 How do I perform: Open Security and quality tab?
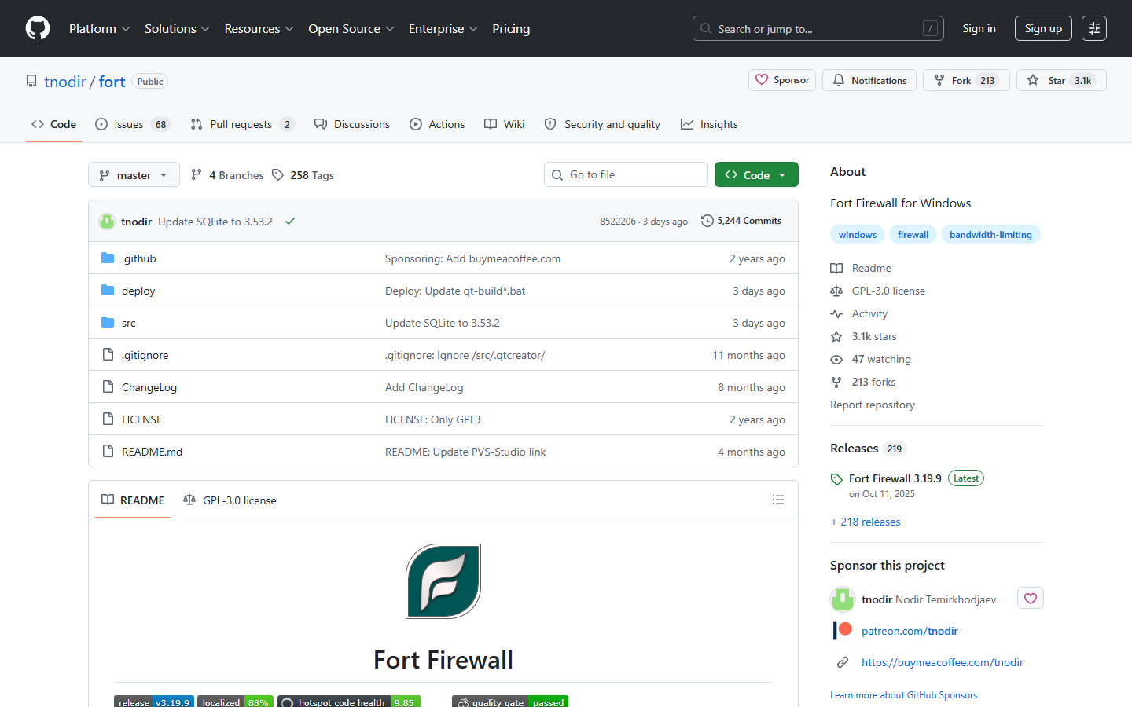(x=602, y=124)
